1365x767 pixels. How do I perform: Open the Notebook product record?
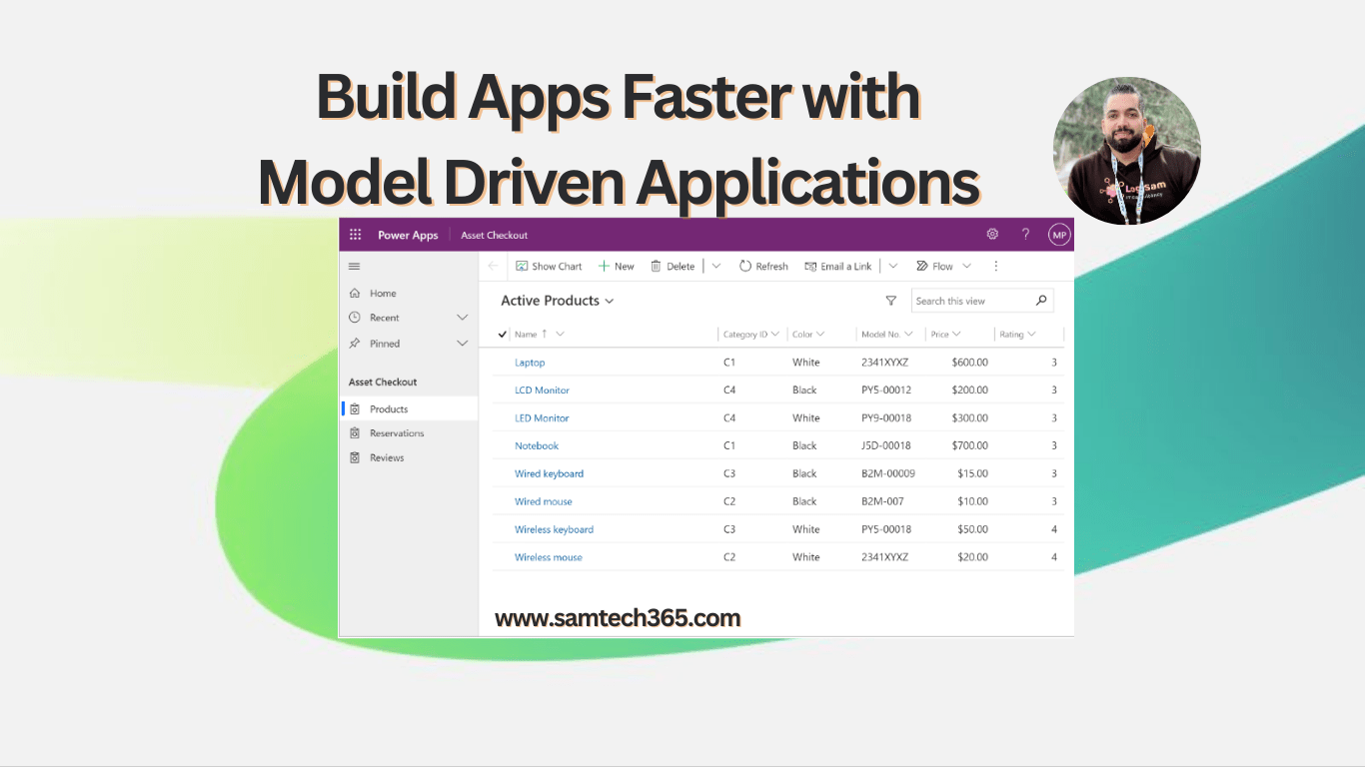537,446
